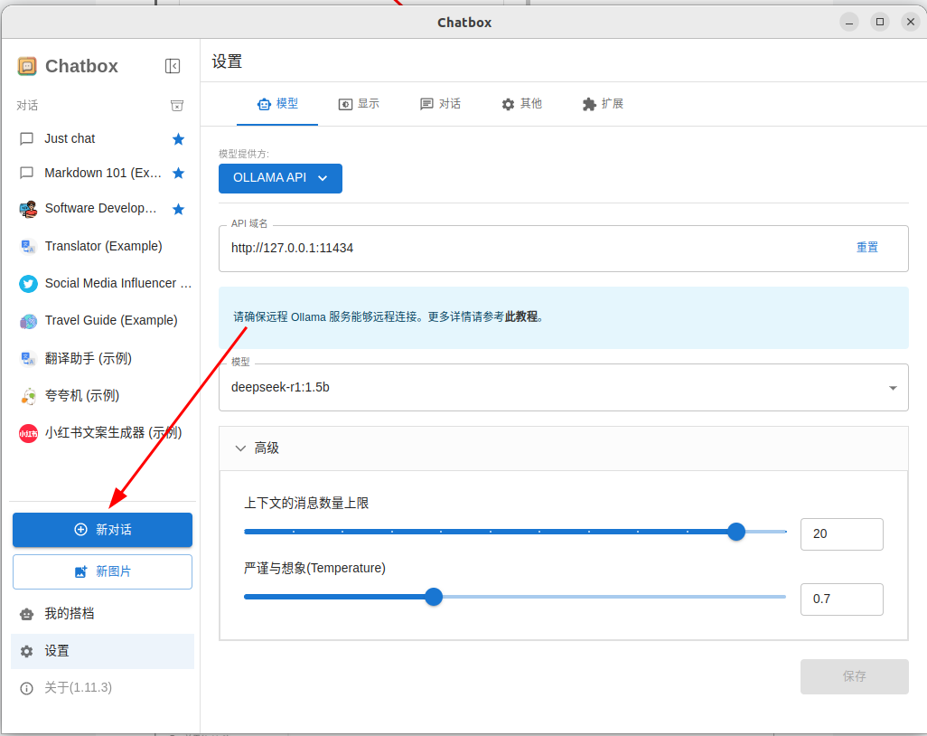
Task: Click the info icon beside 关于
Action: click(x=26, y=689)
